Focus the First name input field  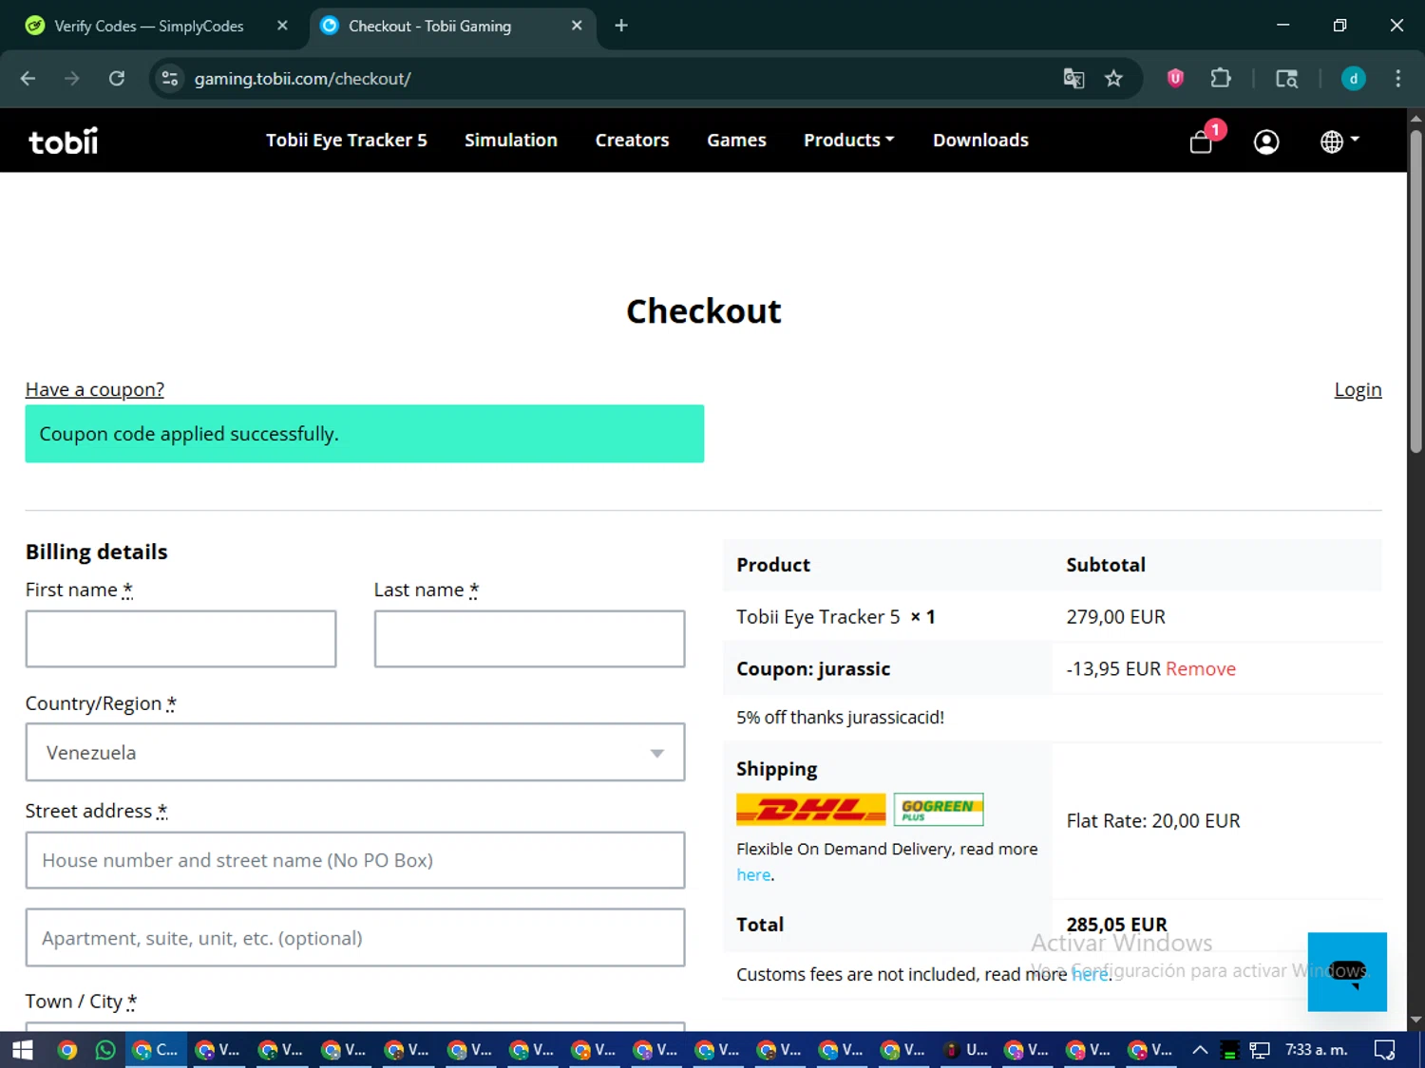click(180, 639)
